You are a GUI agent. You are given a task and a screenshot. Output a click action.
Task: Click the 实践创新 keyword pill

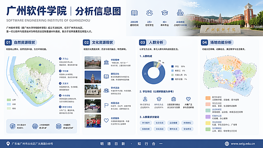(146, 129)
